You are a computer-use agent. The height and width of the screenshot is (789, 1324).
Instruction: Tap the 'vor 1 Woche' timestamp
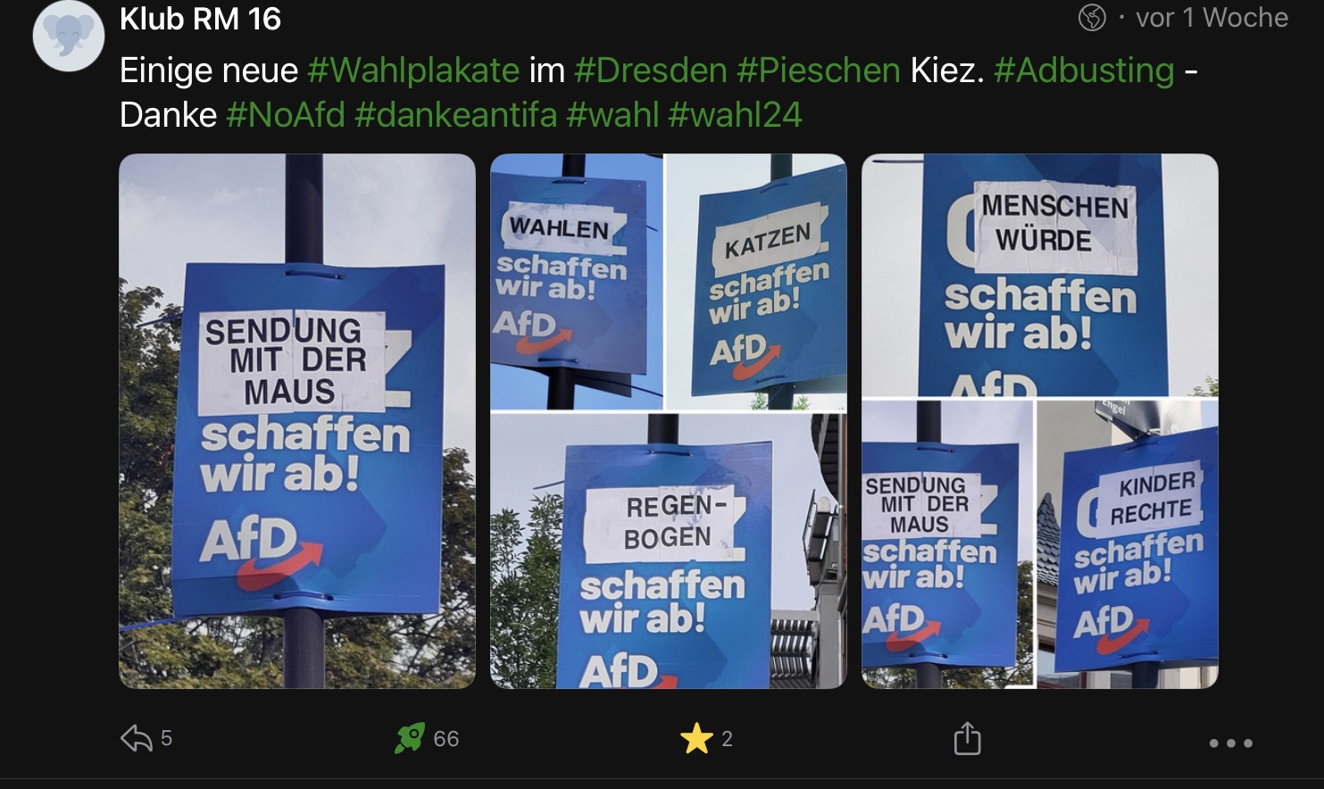pyautogui.click(x=1212, y=17)
